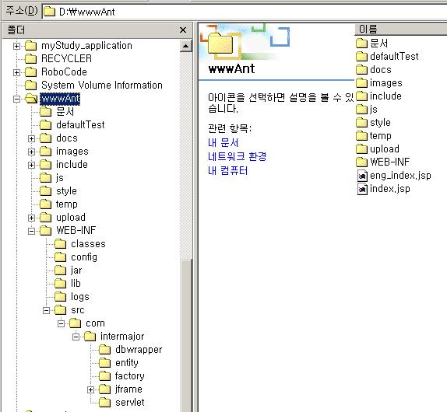Collapse the com folder node
The image size is (447, 412).
tap(61, 324)
